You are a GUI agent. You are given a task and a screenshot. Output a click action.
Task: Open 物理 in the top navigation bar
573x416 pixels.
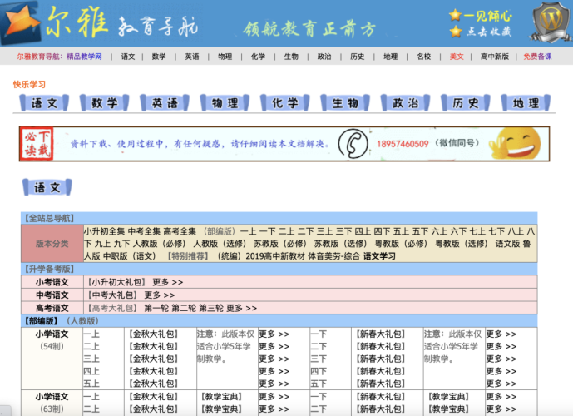click(225, 57)
